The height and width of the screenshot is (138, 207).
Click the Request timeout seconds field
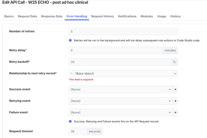[78, 131]
